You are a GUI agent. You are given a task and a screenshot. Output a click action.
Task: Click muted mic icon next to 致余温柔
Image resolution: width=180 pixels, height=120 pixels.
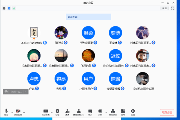95,43
